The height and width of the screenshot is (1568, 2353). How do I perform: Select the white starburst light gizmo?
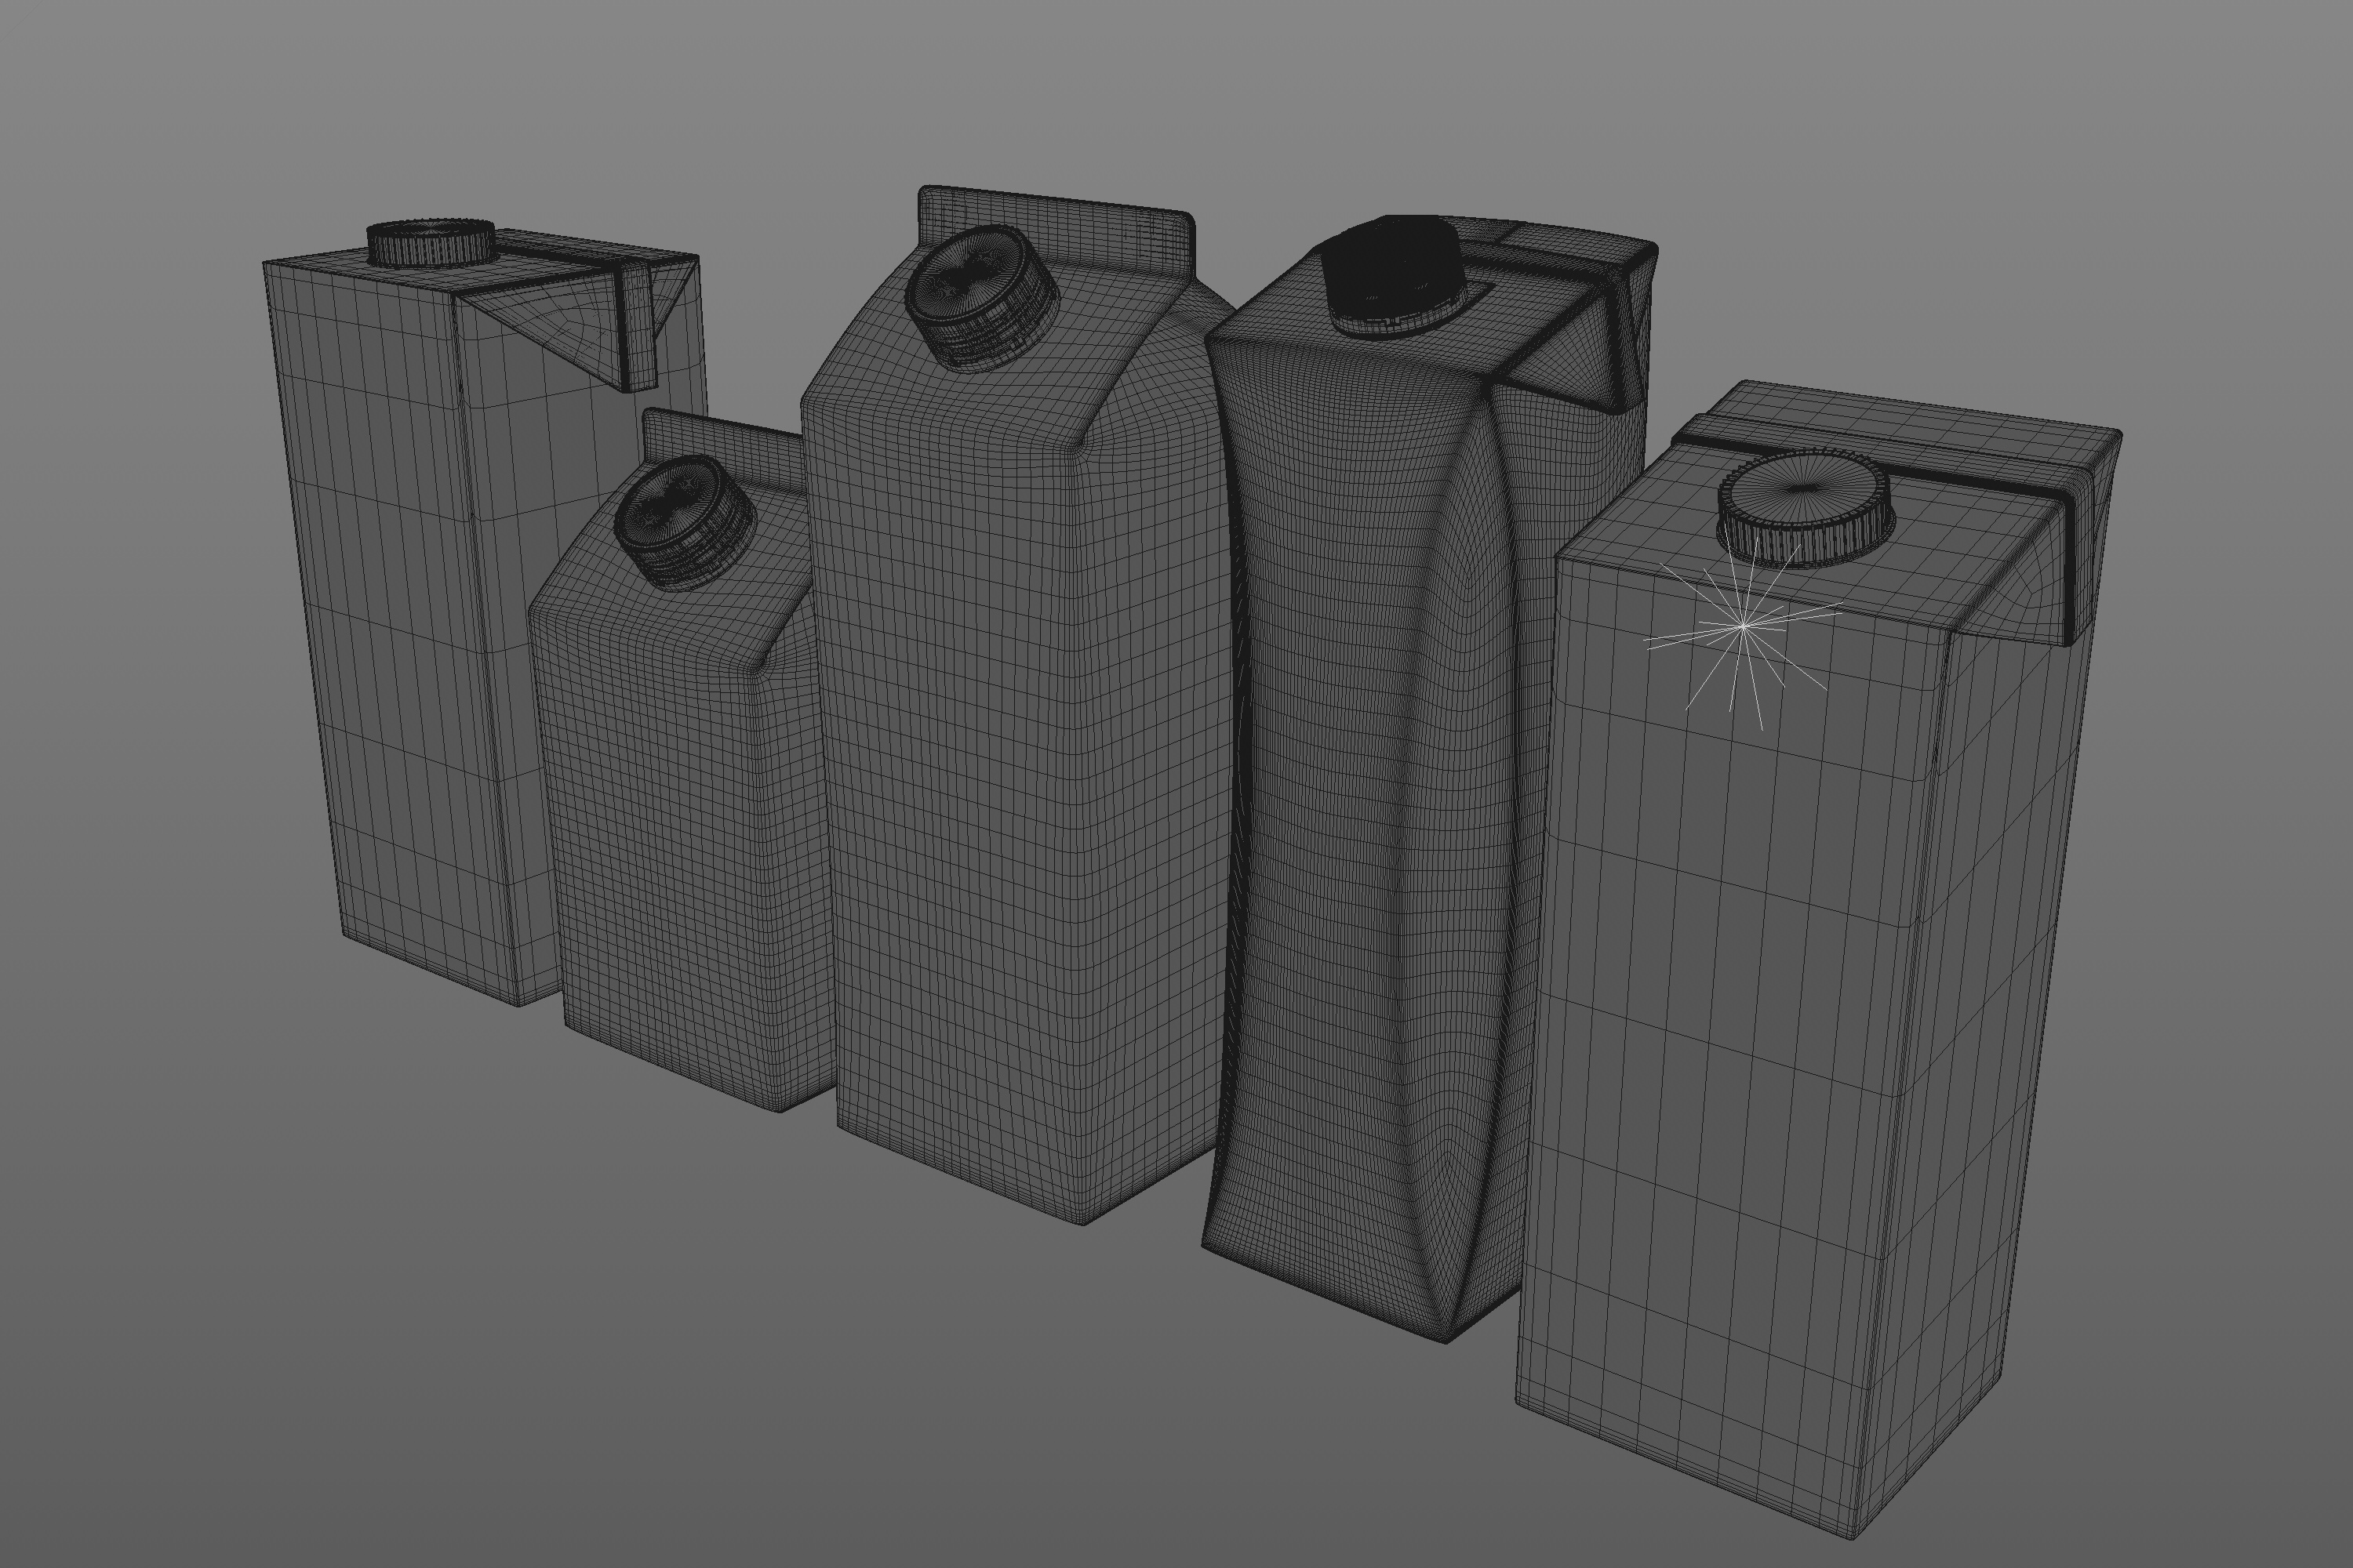[1743, 627]
